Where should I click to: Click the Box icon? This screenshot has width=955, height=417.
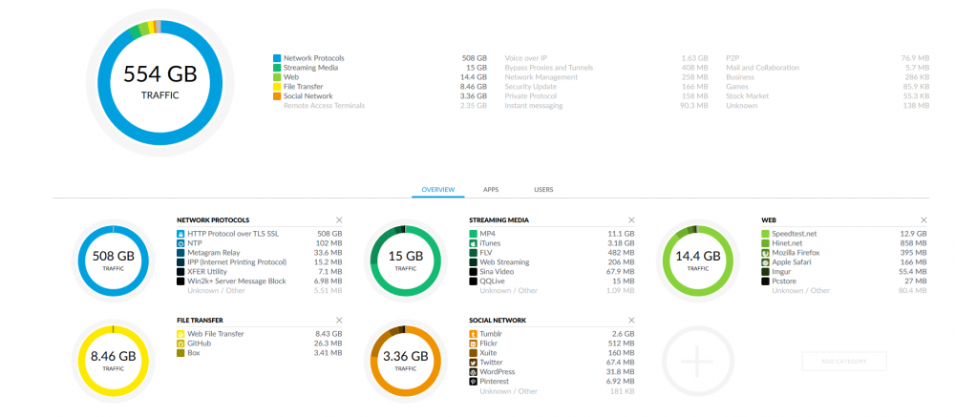coord(180,353)
